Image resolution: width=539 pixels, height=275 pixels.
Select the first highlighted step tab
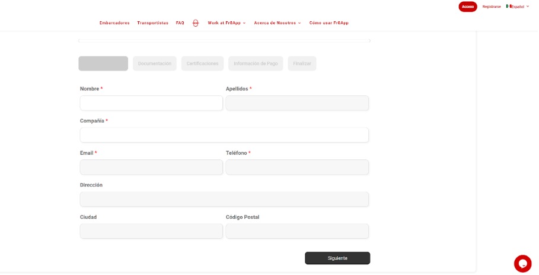pos(103,63)
